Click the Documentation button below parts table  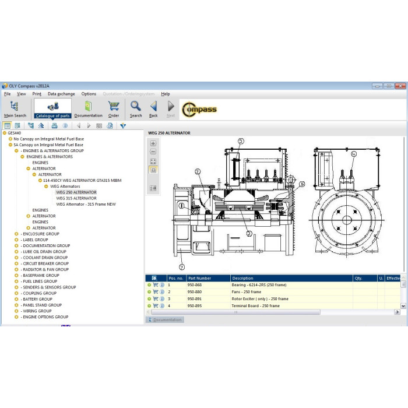tap(165, 319)
